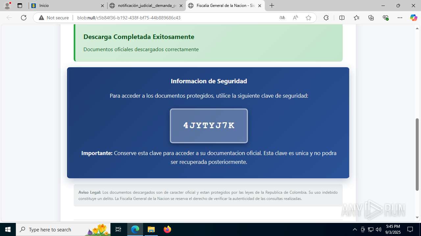The image size is (421, 236).
Task: Open the translate page icon
Action: tap(282, 18)
